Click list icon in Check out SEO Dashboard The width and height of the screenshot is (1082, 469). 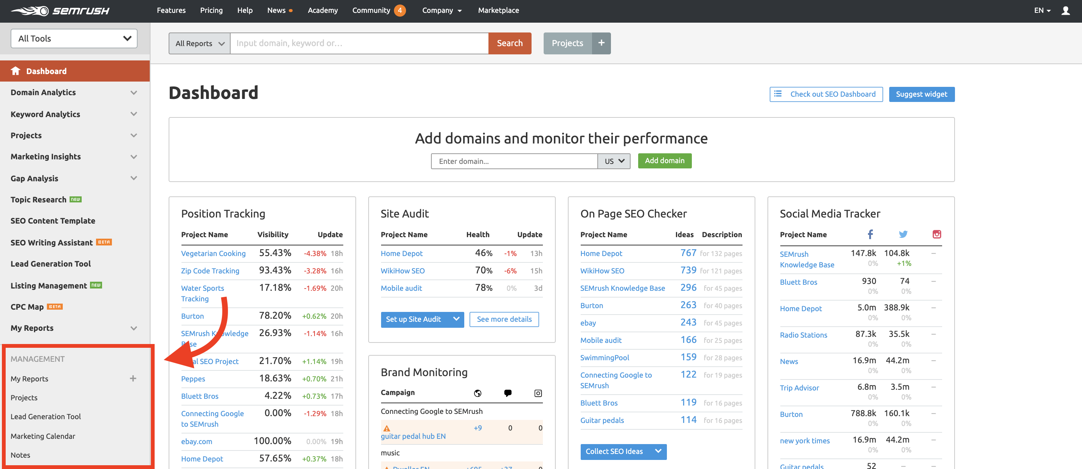pos(778,94)
